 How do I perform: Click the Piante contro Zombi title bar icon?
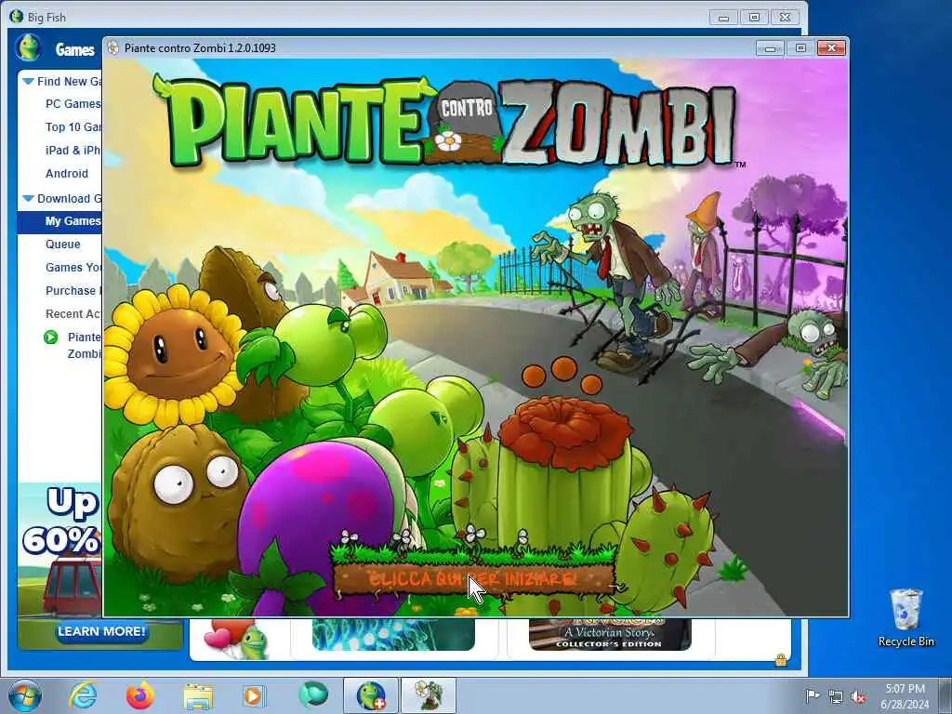point(112,48)
